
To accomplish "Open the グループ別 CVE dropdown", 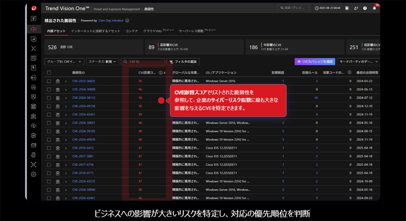I will (64, 62).
